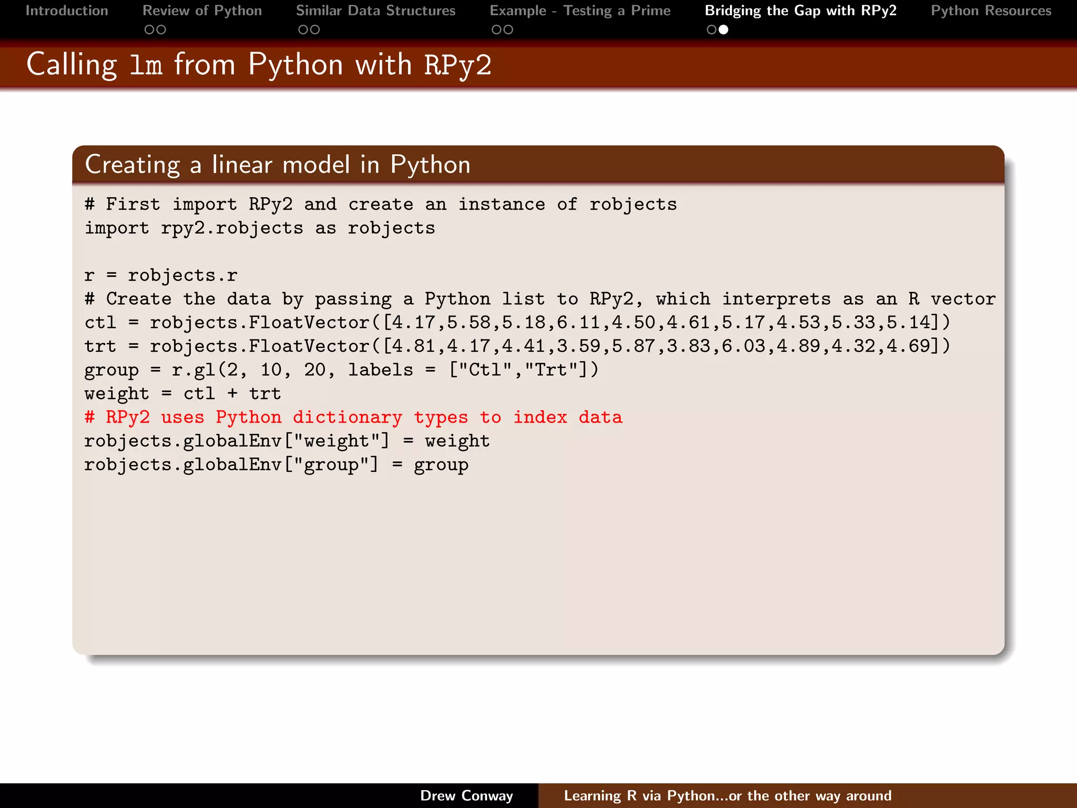Open the Introduction section link

[67, 11]
